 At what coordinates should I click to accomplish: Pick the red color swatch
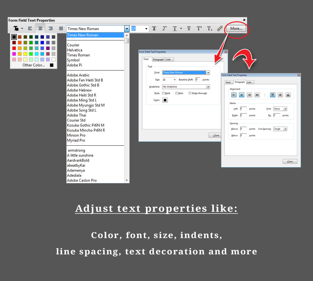coord(14,48)
